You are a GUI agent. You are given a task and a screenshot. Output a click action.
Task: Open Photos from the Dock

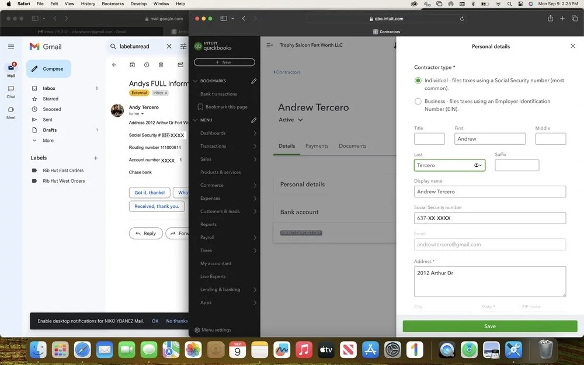(193, 350)
